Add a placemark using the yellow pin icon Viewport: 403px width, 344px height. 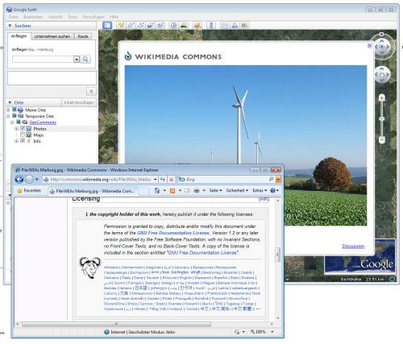pyautogui.click(x=121, y=25)
